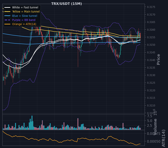Select the 'Orange = ATR(14)' legend label
168x148 pixels.
pyautogui.click(x=24, y=24)
